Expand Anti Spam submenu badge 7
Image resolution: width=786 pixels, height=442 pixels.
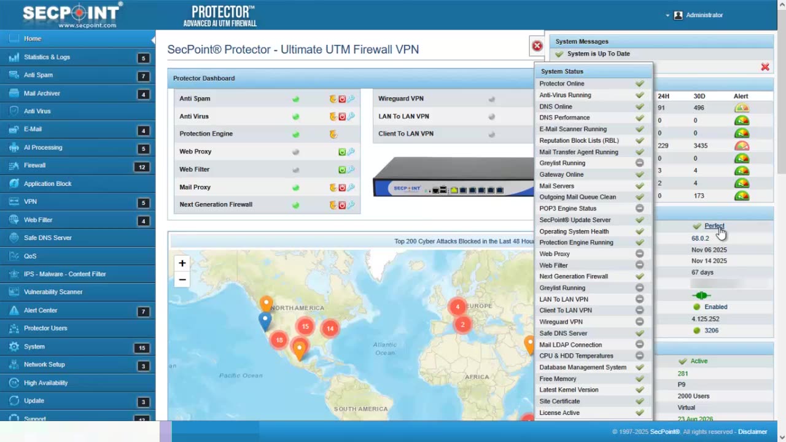click(x=143, y=76)
